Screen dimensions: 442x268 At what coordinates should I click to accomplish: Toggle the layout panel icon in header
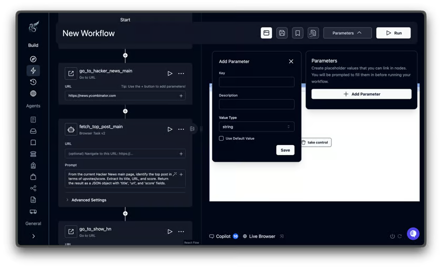pyautogui.click(x=266, y=33)
